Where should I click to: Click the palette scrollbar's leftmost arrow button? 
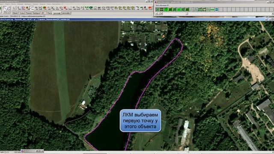coord(156,13)
